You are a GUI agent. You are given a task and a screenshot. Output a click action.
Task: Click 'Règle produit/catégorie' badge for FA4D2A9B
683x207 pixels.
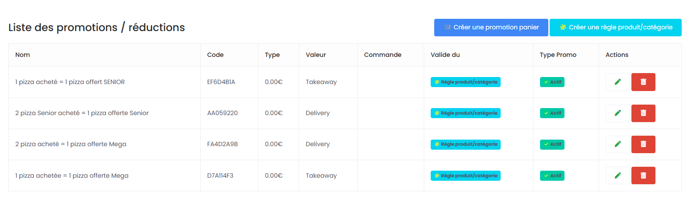click(465, 144)
